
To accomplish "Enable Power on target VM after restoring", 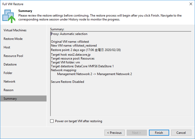I will [x=52, y=121].
